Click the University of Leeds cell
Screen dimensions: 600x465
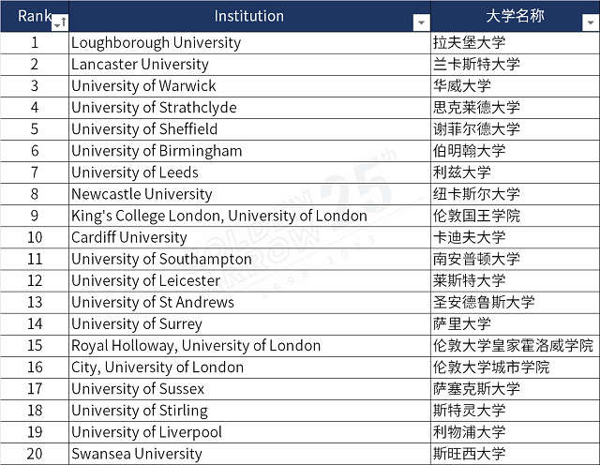coord(249,172)
